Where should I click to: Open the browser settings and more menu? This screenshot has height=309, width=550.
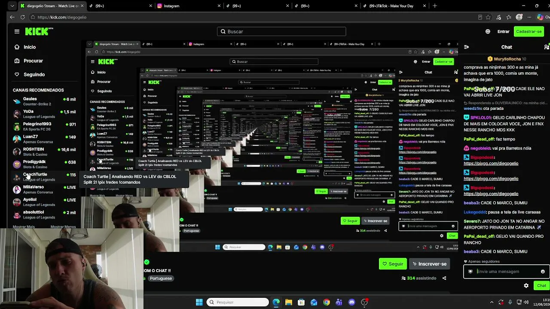(x=530, y=17)
